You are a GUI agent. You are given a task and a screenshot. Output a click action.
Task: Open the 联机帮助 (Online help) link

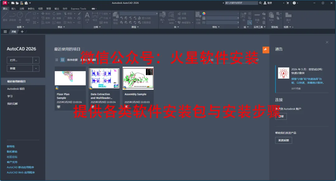(x=12, y=152)
